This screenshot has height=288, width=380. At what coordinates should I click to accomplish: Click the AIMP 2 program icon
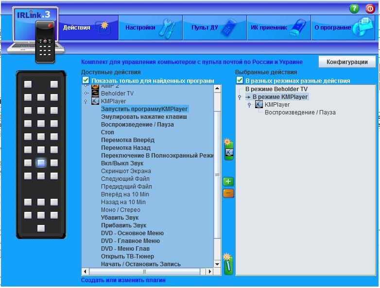[95, 87]
